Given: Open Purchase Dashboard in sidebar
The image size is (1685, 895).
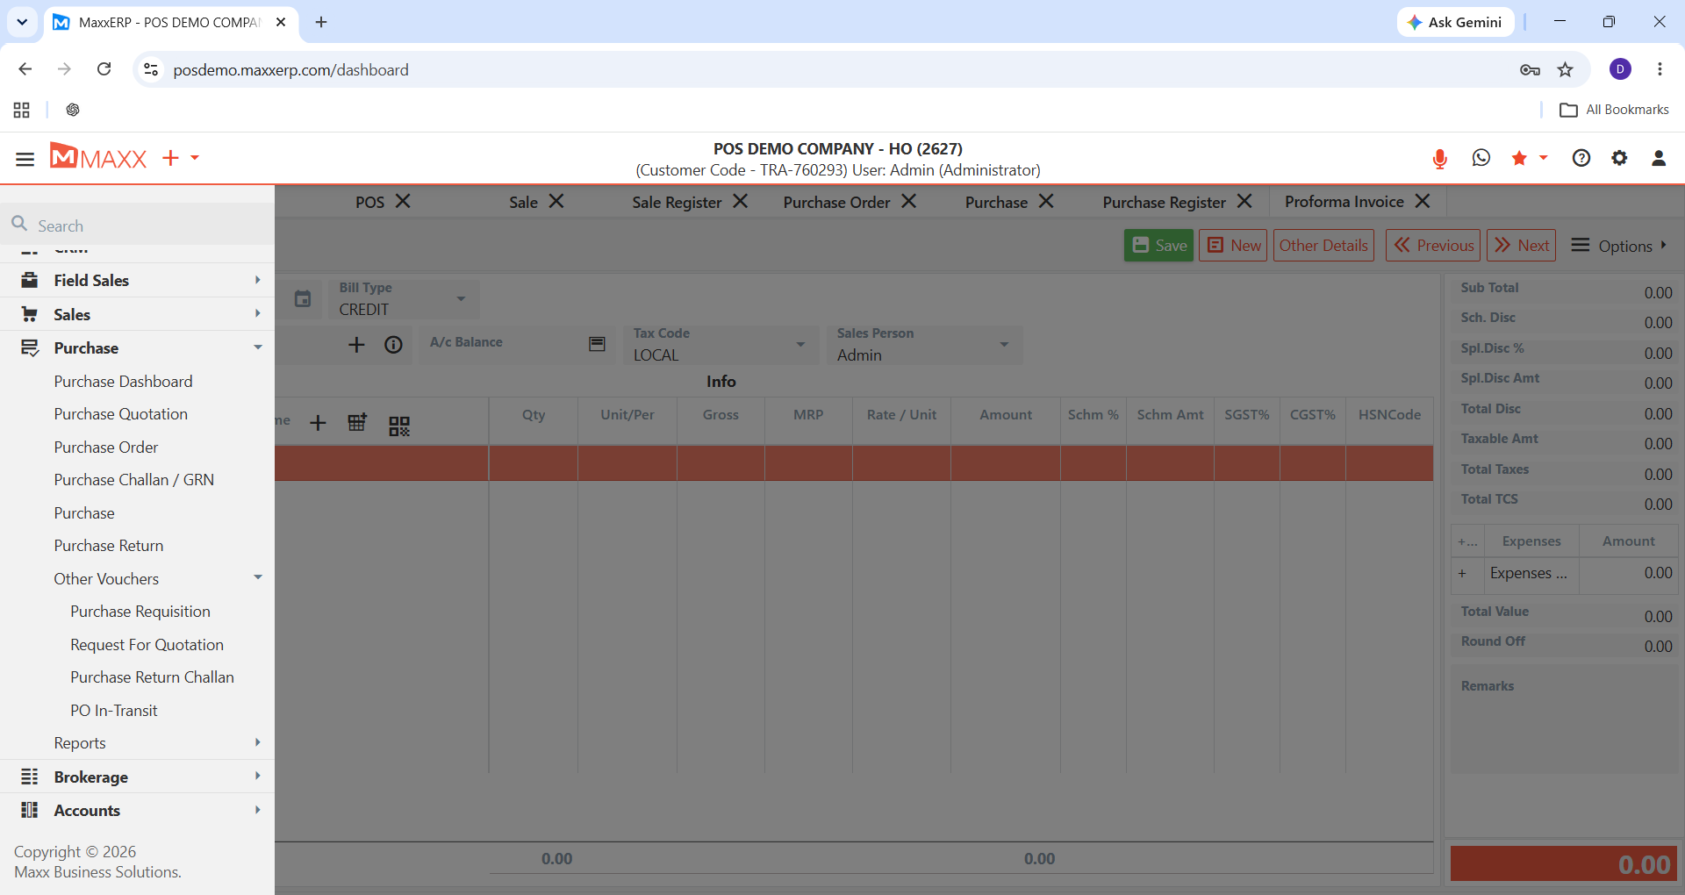Looking at the screenshot, I should [x=123, y=382].
